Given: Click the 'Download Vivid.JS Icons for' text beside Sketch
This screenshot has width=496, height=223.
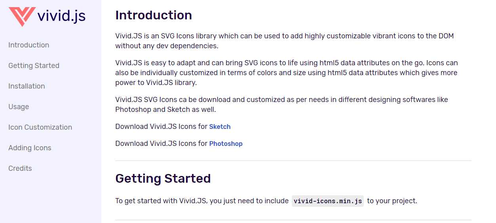Looking at the screenshot, I should point(161,127).
